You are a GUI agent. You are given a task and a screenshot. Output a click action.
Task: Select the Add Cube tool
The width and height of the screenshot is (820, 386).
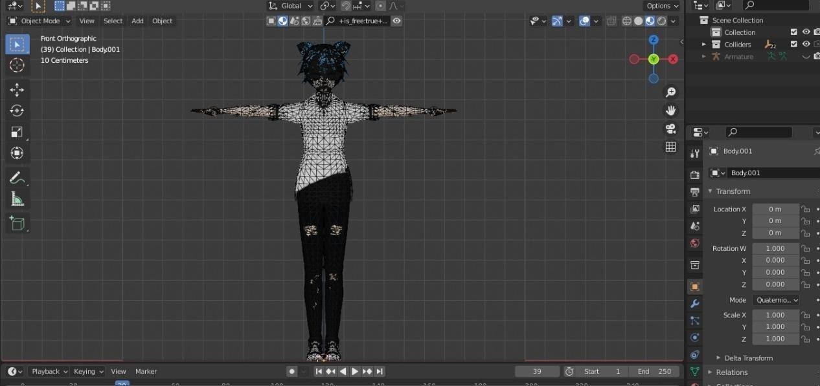[x=17, y=224]
